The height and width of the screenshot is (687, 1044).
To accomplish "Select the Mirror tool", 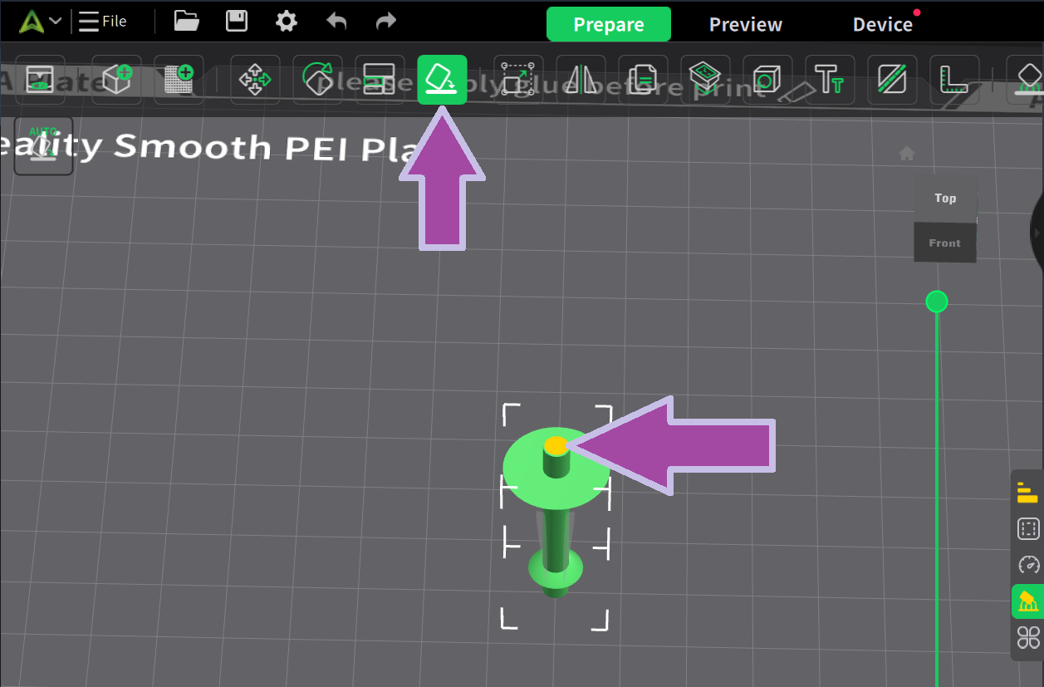I will pyautogui.click(x=581, y=80).
